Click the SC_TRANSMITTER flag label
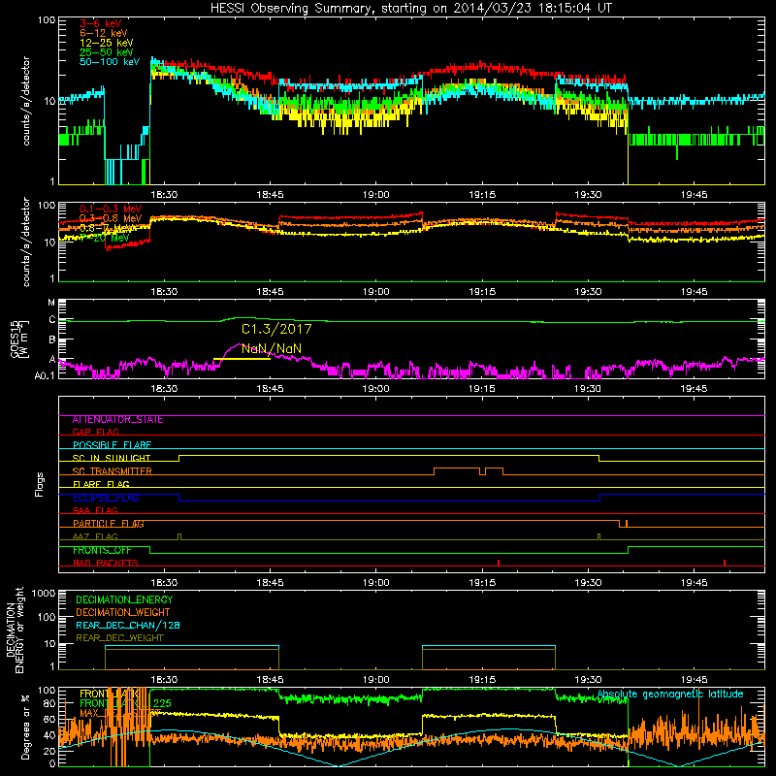Image resolution: width=776 pixels, height=776 pixels. coord(112,471)
